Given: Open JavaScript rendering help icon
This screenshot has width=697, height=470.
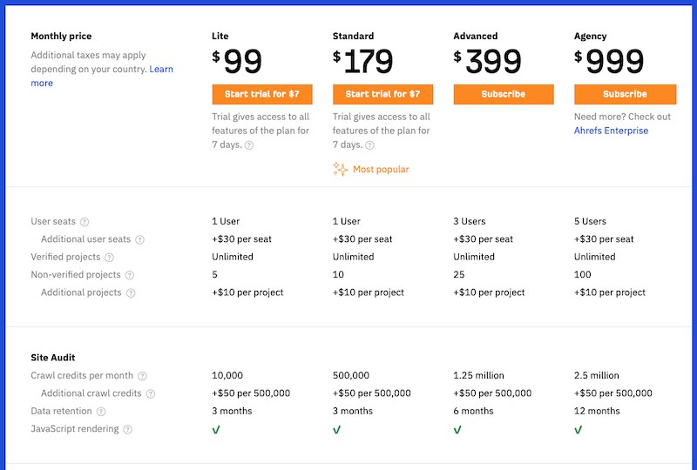Looking at the screenshot, I should [x=127, y=429].
